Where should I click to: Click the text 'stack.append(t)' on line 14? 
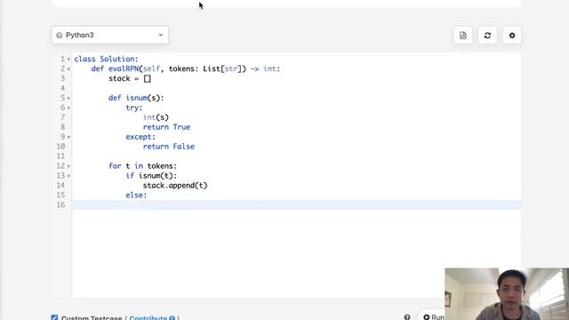(x=175, y=186)
